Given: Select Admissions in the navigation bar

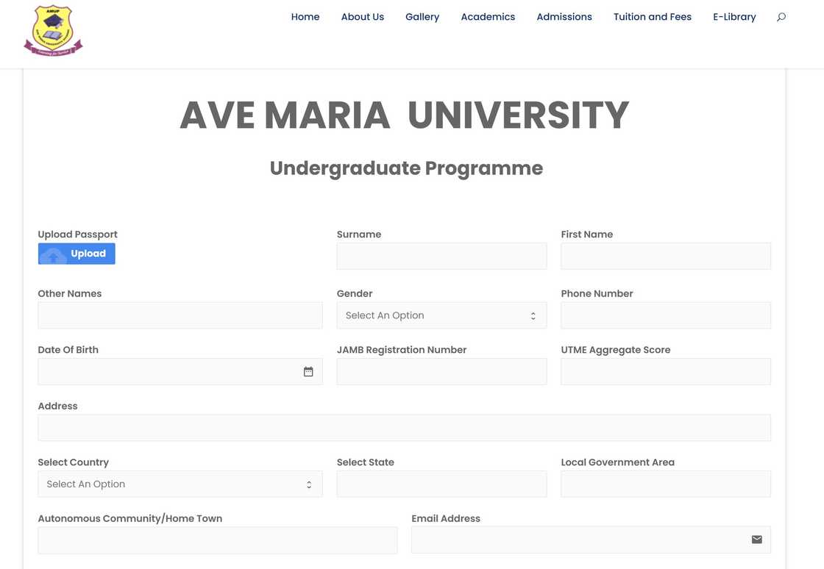Looking at the screenshot, I should tap(564, 17).
